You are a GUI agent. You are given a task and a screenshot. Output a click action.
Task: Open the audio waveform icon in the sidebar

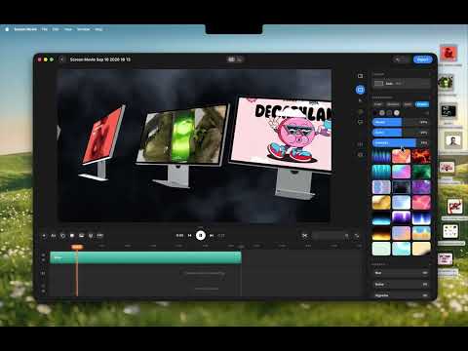pos(360,144)
